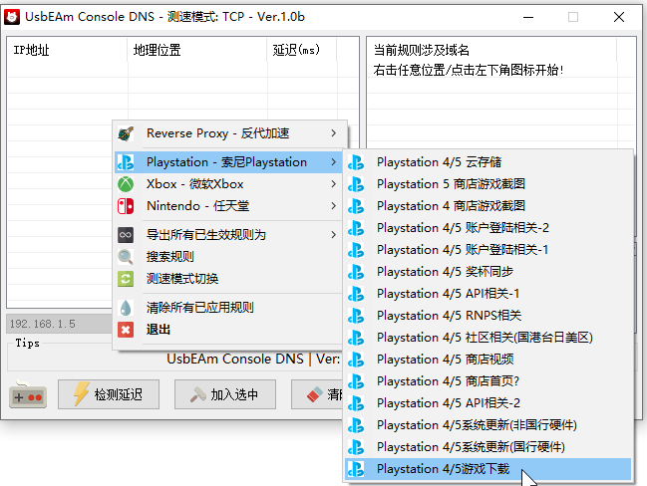The height and width of the screenshot is (486, 647).
Task: Click the 加入选中 button
Action: click(x=225, y=394)
